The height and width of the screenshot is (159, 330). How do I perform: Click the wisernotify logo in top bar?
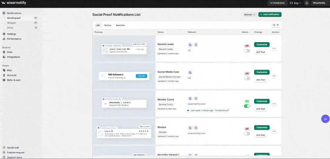point(14,3)
